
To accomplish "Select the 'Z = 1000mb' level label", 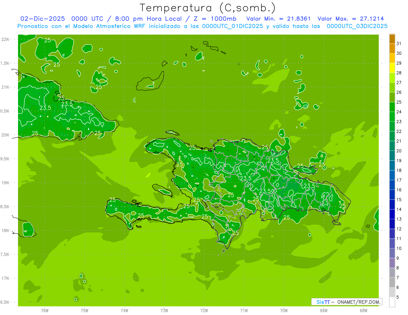I will click(x=215, y=19).
